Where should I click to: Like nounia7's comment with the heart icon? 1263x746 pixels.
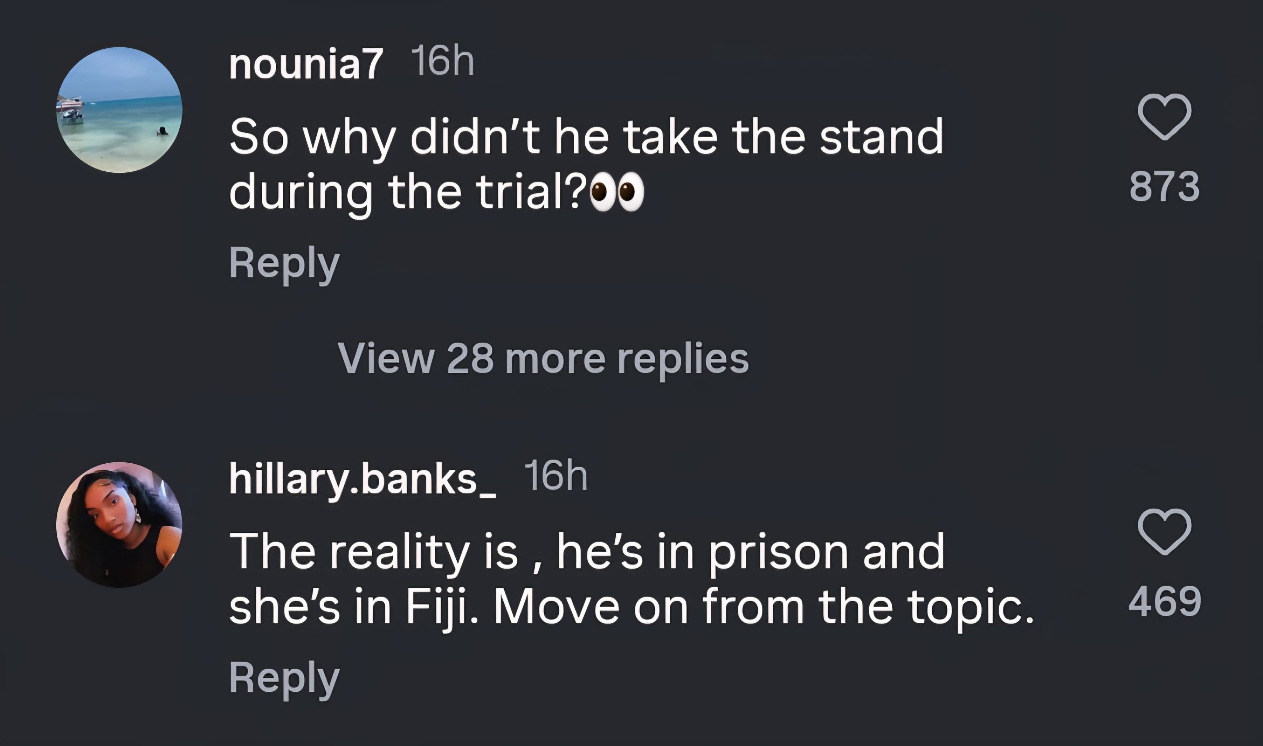click(1164, 117)
